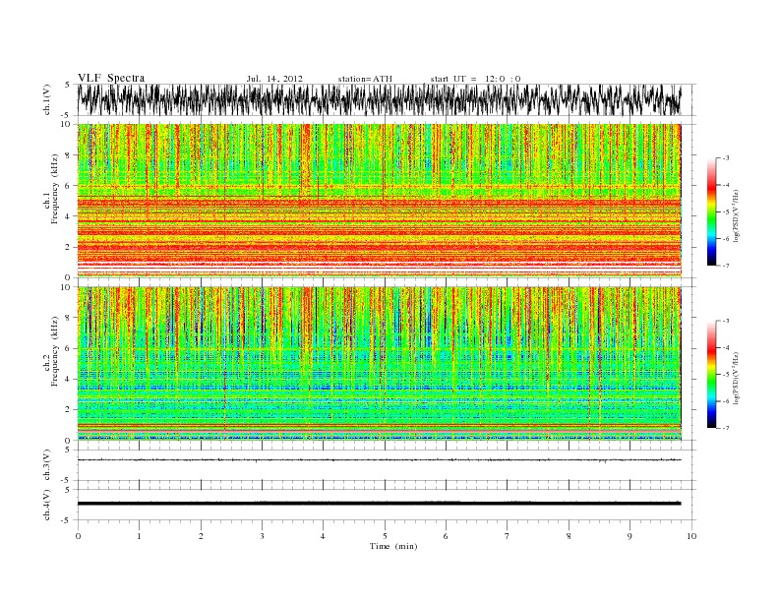The height and width of the screenshot is (602, 779).
Task: Click the ch.2 'log(PSD)(V²/Hz)' colorbar label
Action: [736, 377]
